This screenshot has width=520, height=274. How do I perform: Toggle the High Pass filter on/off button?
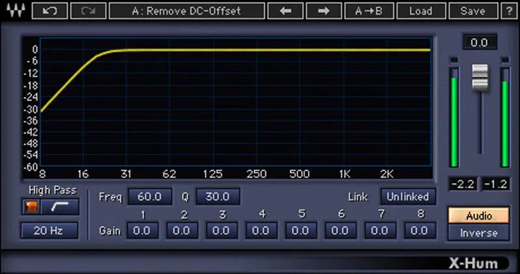[x=30, y=207]
